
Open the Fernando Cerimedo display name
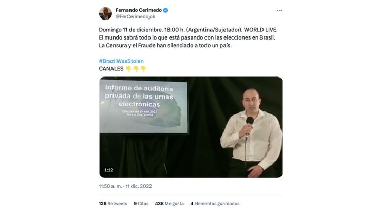139,10
